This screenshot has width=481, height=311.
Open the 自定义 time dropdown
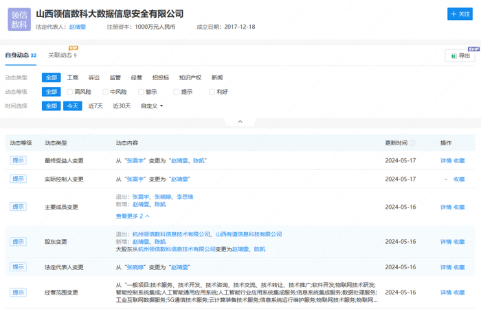coord(152,106)
